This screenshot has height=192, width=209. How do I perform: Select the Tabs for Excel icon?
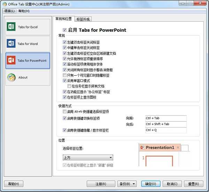pos(11,26)
